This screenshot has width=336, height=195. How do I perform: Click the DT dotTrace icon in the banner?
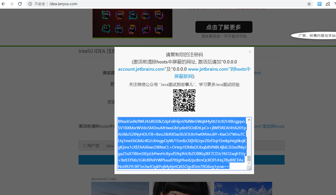(x=146, y=28)
